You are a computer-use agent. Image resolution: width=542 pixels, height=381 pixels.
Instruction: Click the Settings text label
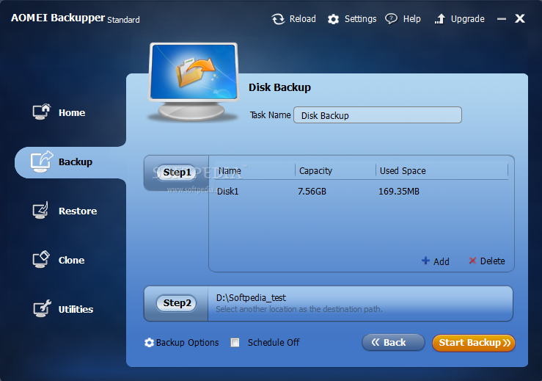(x=361, y=19)
